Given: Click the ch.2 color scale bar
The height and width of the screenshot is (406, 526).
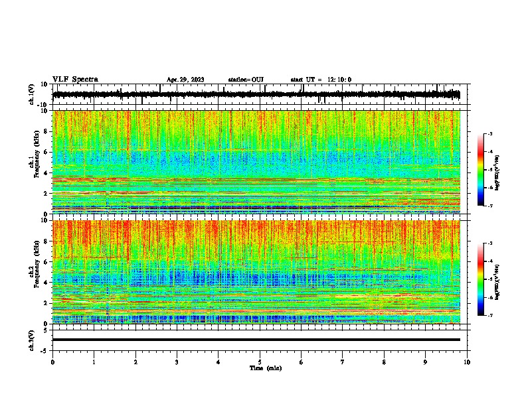Looking at the screenshot, I should (x=480, y=279).
